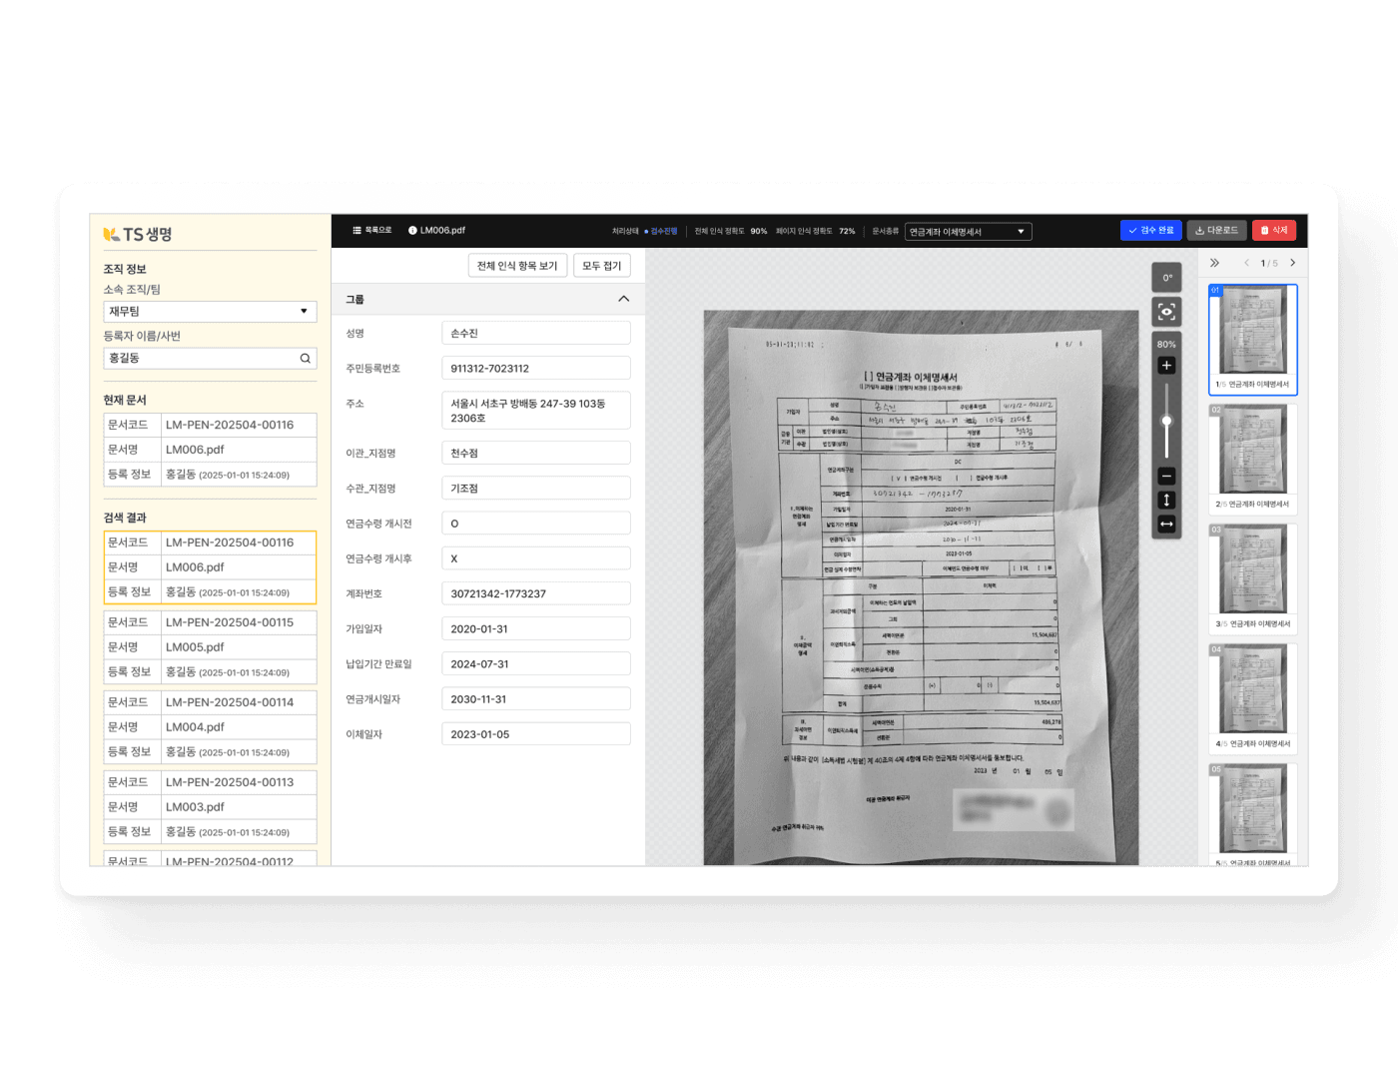Click the 다운로드 button
1398x1079 pixels.
[1216, 231]
